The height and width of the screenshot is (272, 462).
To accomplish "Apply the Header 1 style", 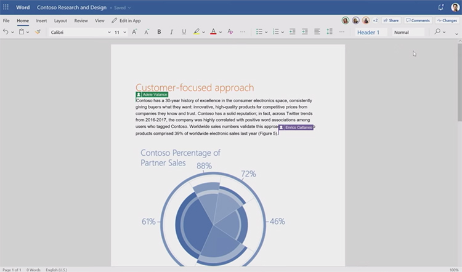I will point(371,33).
